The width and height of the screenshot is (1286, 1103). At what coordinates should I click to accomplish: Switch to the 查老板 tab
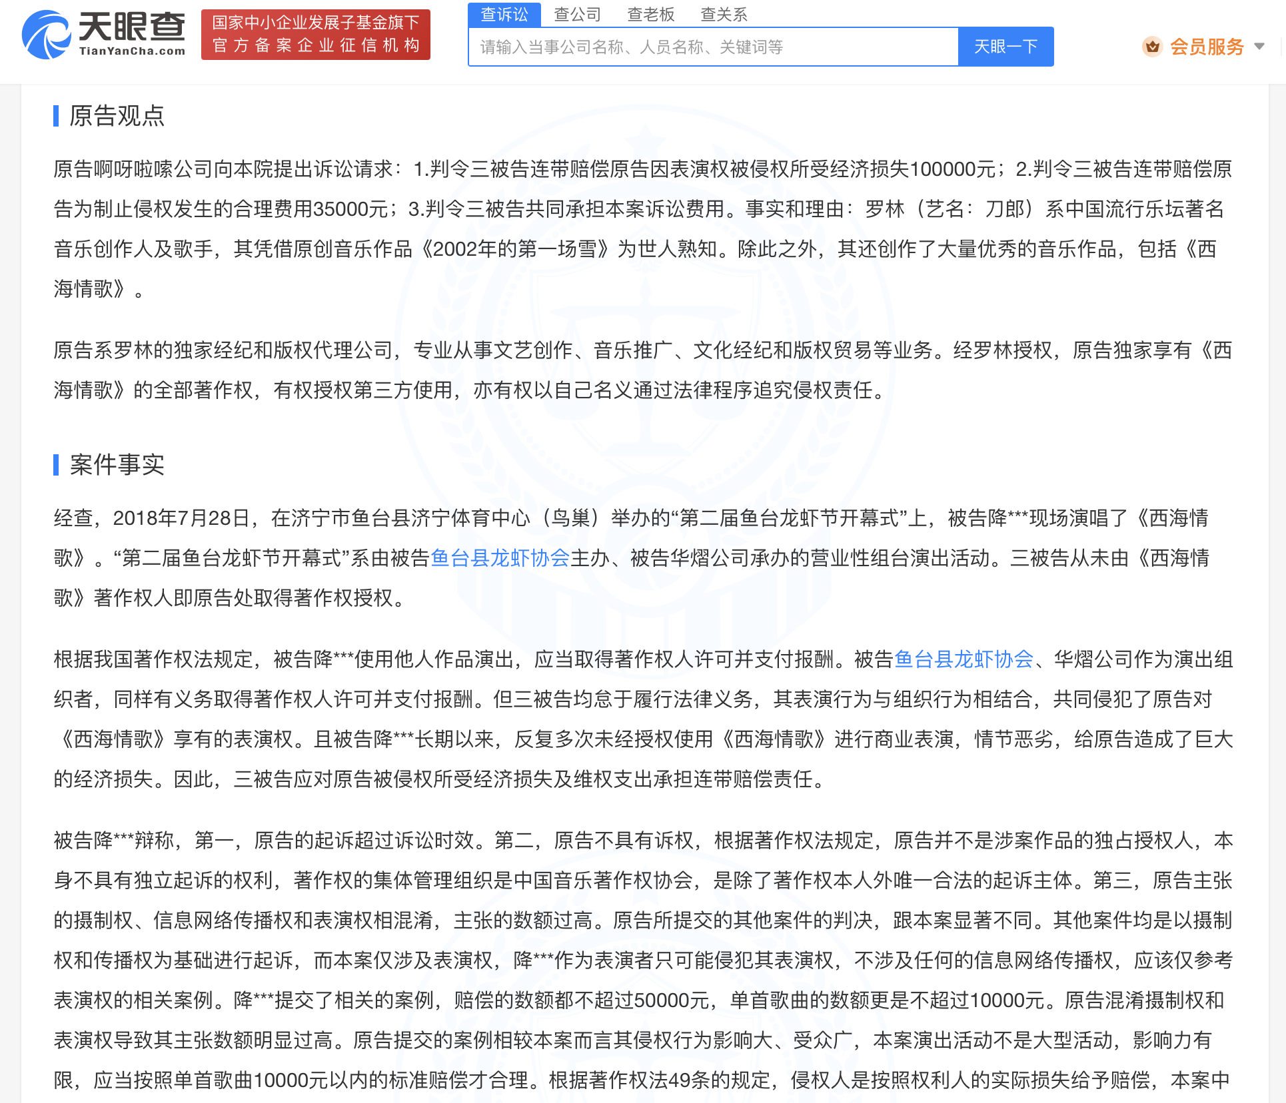click(650, 14)
